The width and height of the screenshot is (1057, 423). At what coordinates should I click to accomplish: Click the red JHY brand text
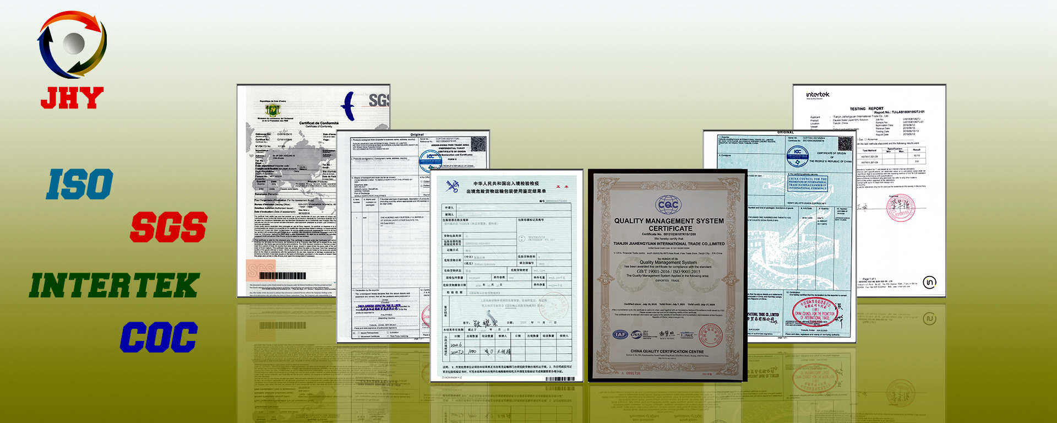(x=72, y=98)
